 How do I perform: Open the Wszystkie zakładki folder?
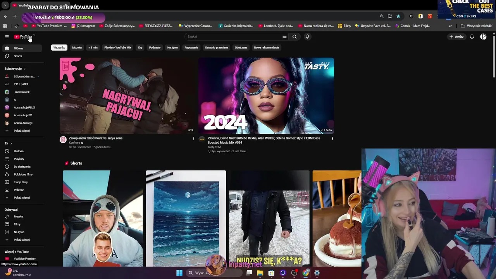point(477,26)
